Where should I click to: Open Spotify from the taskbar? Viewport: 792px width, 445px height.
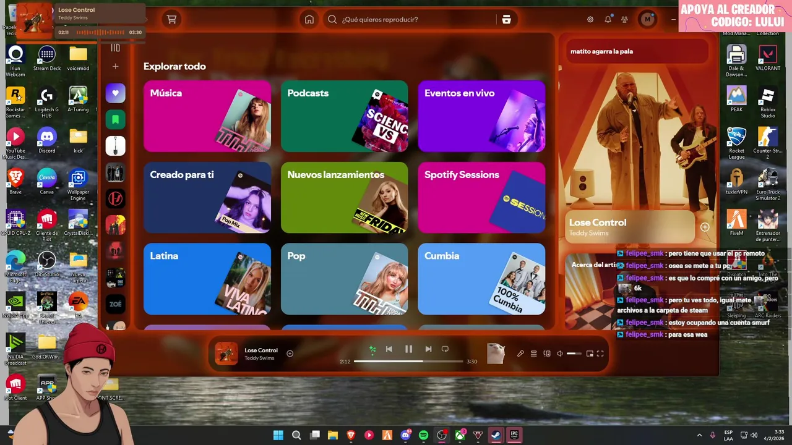(x=423, y=435)
